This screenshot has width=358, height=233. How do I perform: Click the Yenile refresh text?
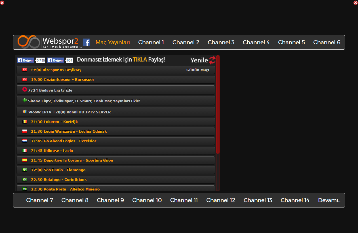click(199, 60)
